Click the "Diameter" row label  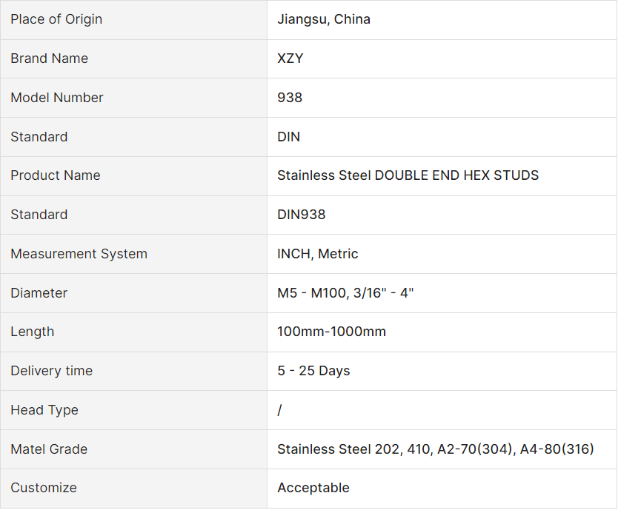(x=39, y=293)
